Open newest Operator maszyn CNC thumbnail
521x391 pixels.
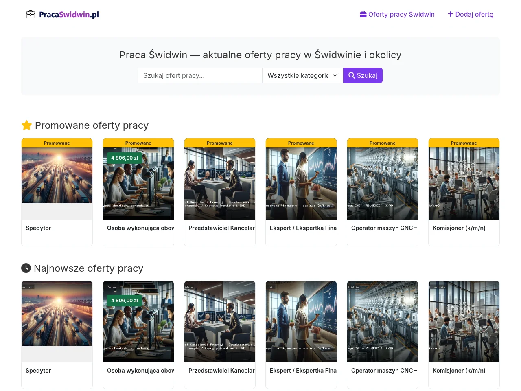[x=383, y=322]
